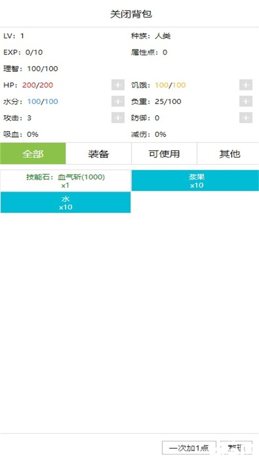Click the HP 200/200 value
This screenshot has height=460, width=259.
point(37,85)
